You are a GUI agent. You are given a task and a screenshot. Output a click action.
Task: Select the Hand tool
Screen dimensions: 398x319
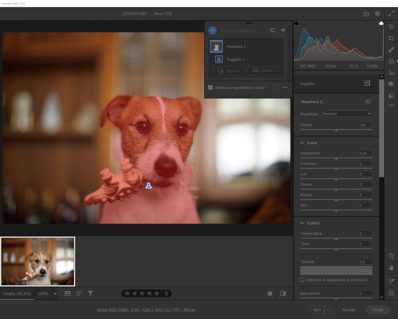click(391, 268)
